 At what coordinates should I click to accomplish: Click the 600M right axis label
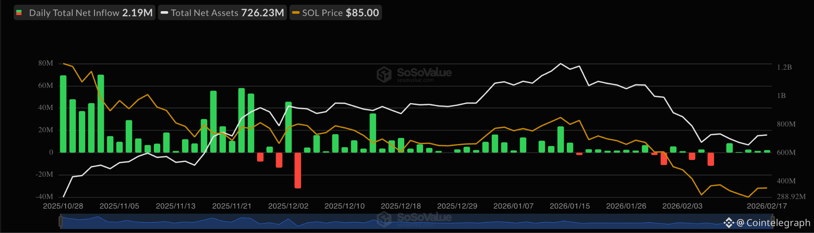tap(786, 152)
